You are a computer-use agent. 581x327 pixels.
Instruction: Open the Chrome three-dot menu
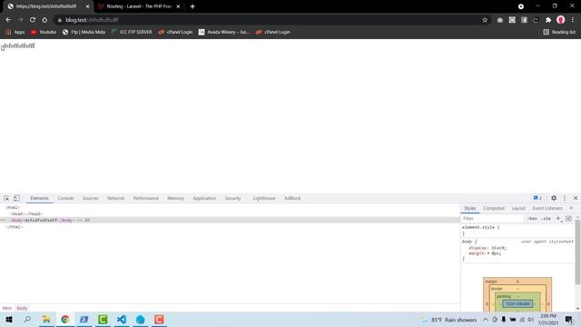[573, 20]
